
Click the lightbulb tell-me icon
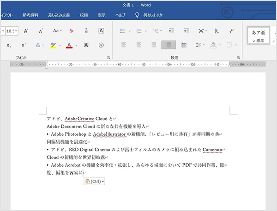pyautogui.click(x=137, y=15)
